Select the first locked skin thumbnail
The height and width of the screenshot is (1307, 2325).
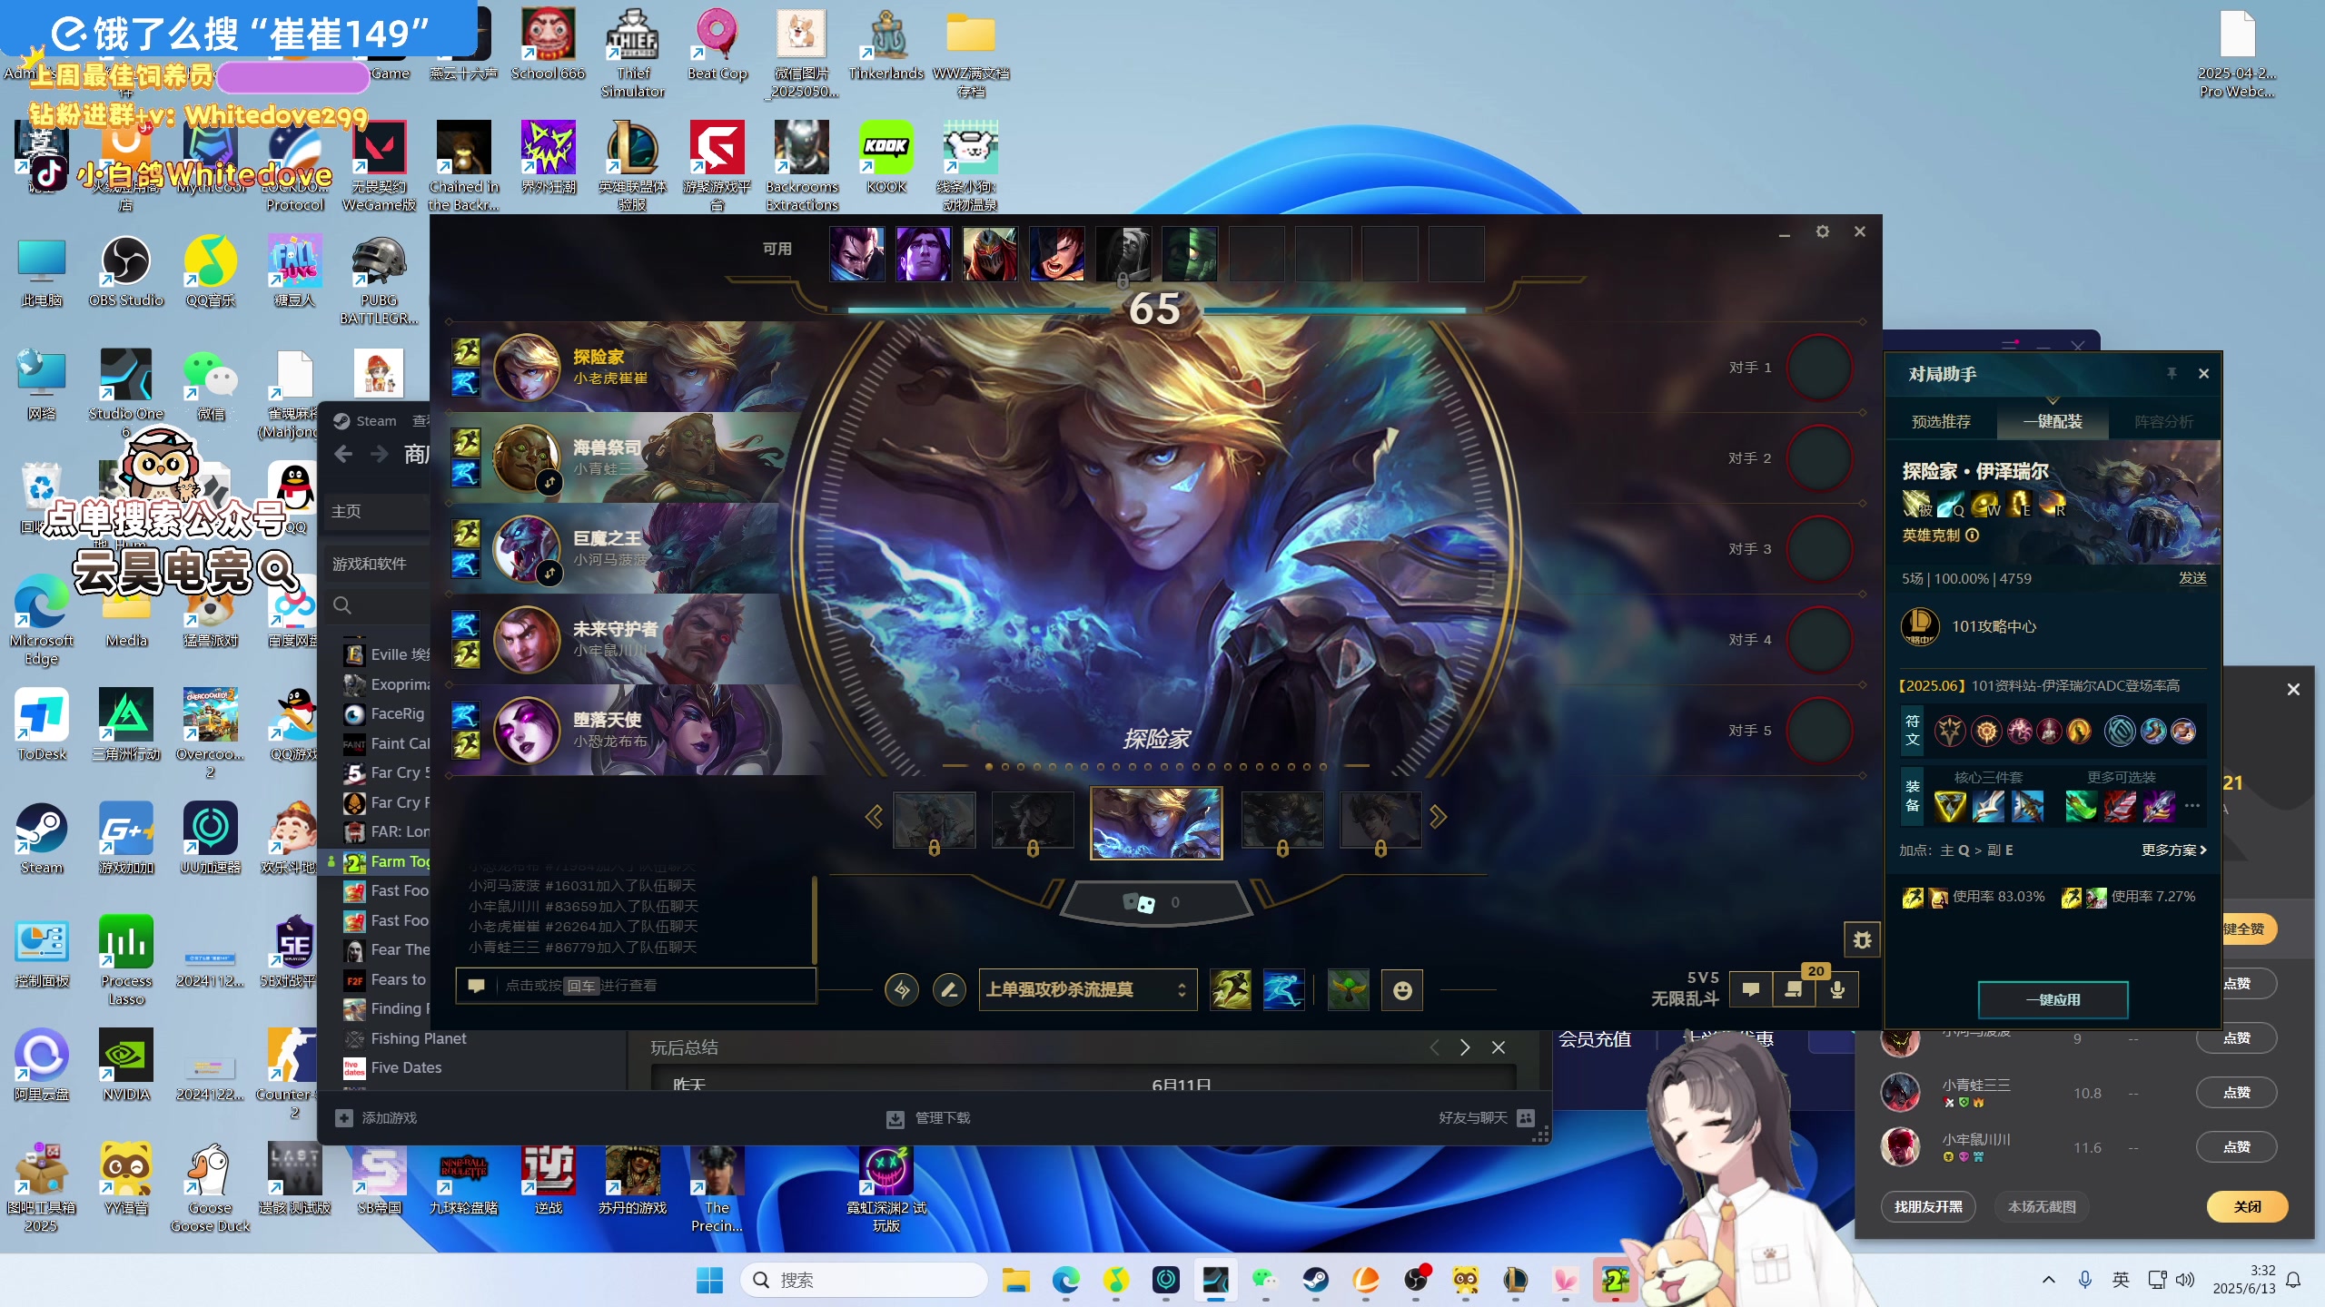pyautogui.click(x=935, y=821)
